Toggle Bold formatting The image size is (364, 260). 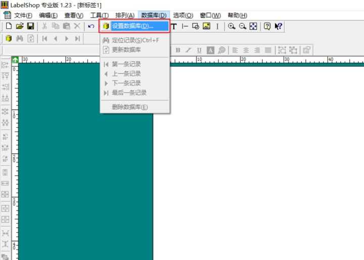[x=178, y=50]
